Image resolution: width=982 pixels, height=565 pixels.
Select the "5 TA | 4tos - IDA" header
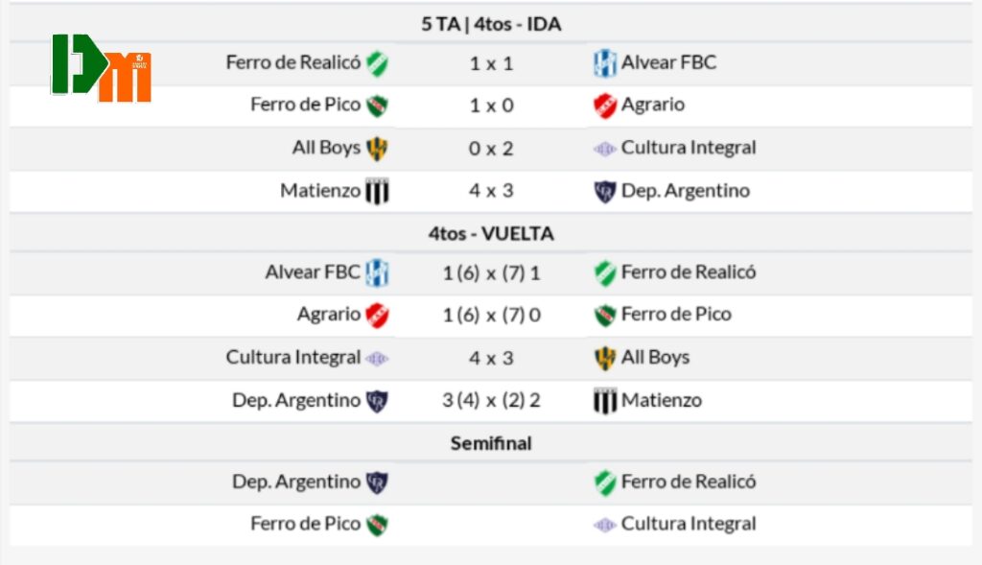[491, 25]
